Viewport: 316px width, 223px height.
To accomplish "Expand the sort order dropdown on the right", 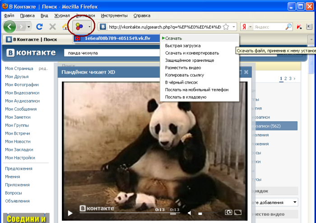I will tap(294, 202).
